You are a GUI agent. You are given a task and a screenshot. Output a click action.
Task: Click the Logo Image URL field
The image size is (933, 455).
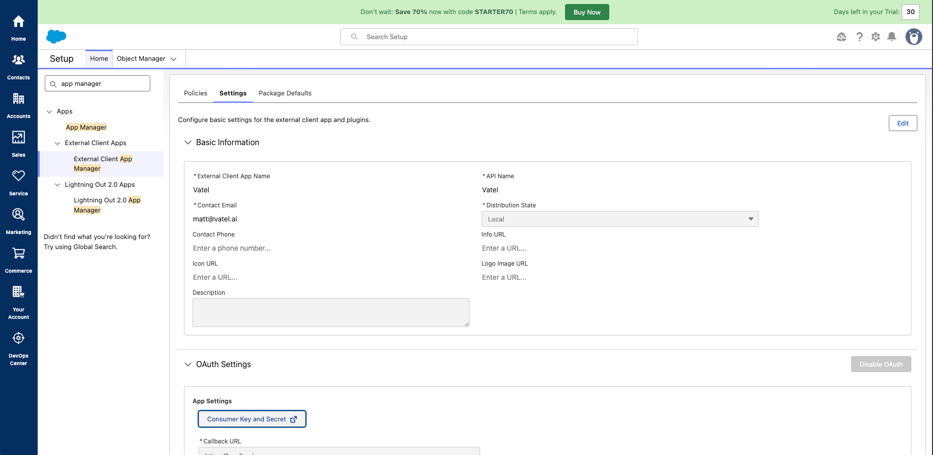click(x=620, y=277)
